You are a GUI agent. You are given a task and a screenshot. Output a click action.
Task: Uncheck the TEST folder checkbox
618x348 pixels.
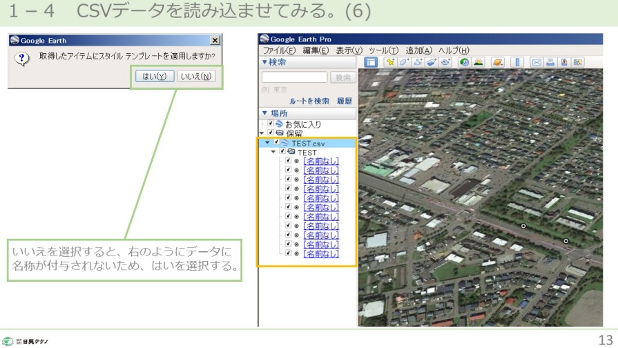[x=282, y=152]
